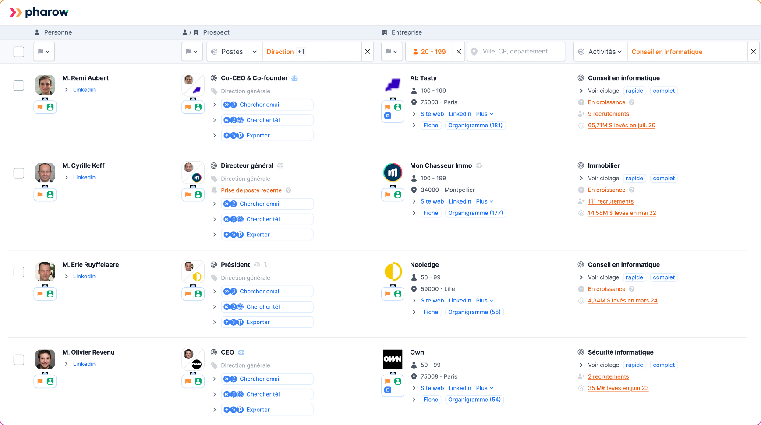
Task: Clear the Conseil en informatique activity filter
Action: [x=754, y=52]
